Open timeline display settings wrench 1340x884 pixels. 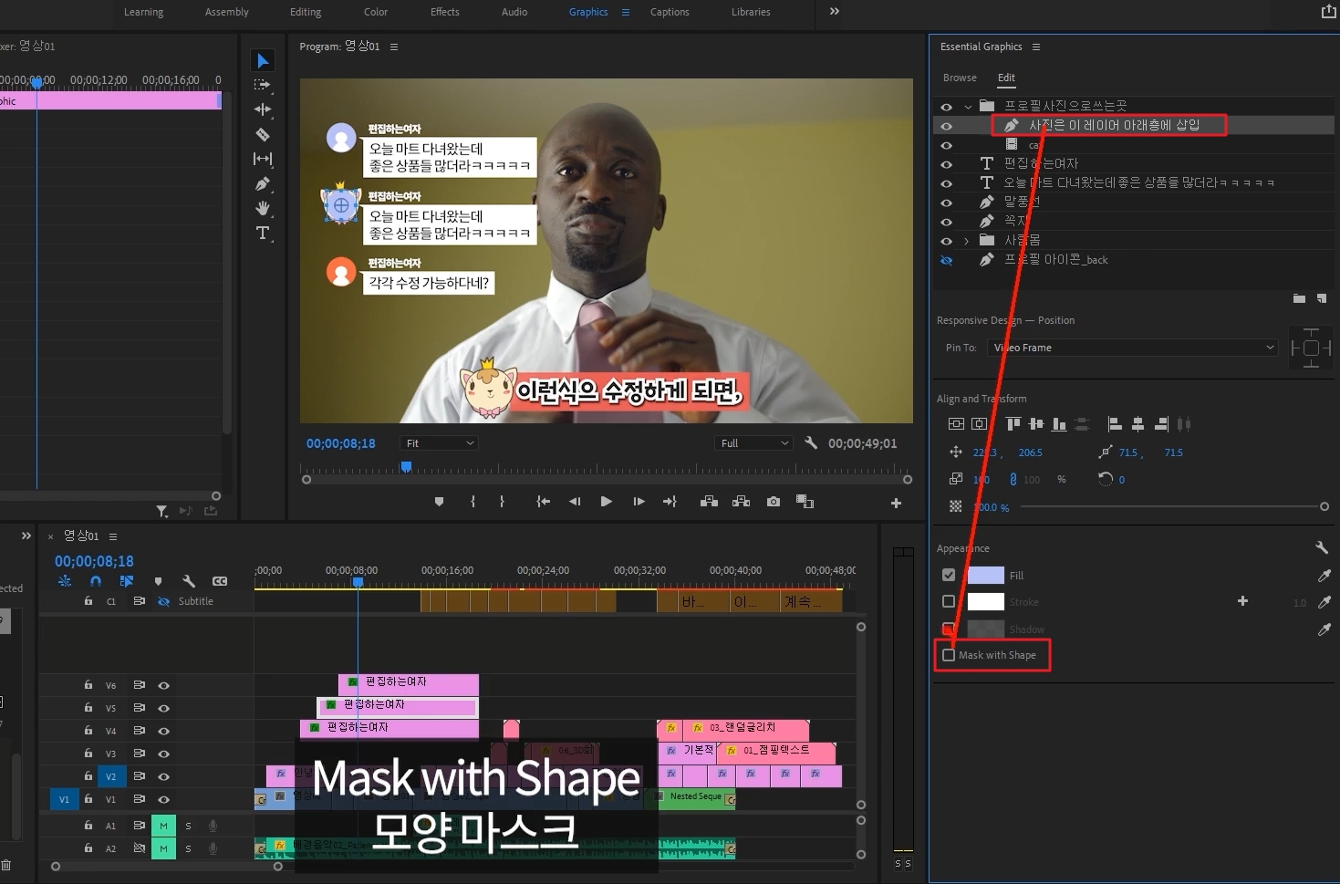pos(189,581)
